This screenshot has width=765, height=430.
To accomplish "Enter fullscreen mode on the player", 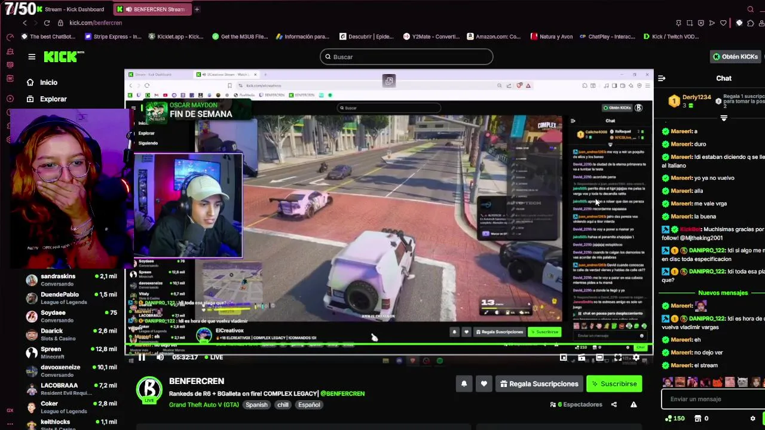I will click(x=618, y=357).
